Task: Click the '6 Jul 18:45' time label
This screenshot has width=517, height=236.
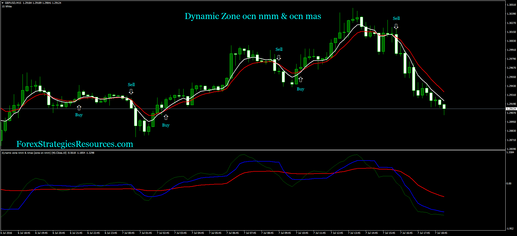Action: [x=24, y=233]
